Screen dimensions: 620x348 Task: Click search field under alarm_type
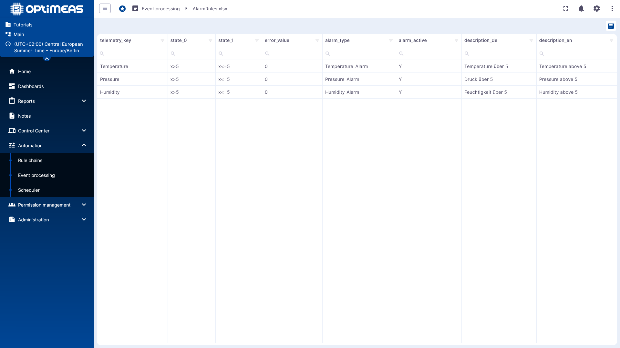pyautogui.click(x=359, y=53)
